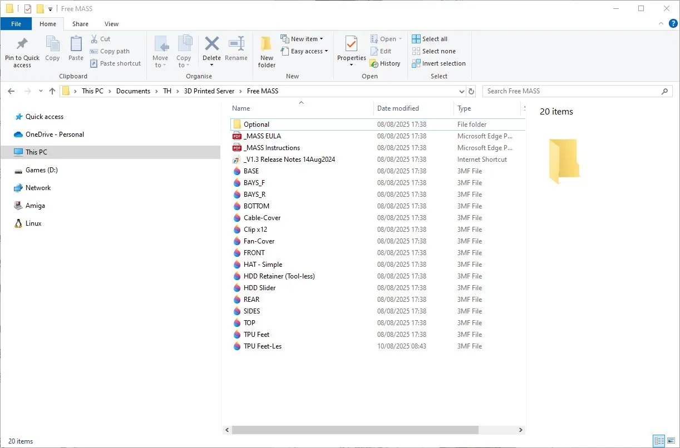This screenshot has height=448, width=680.
Task: Open the address bar history dropdown
Action: (x=461, y=91)
